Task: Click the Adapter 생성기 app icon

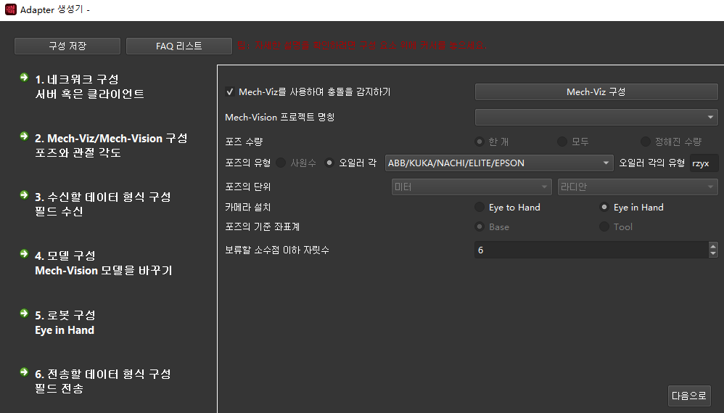Action: 11,9
